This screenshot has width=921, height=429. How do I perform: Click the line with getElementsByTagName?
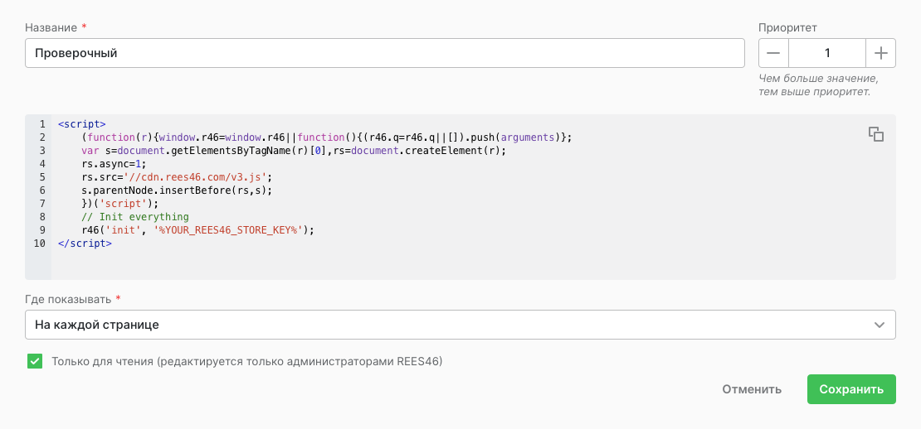click(x=294, y=151)
